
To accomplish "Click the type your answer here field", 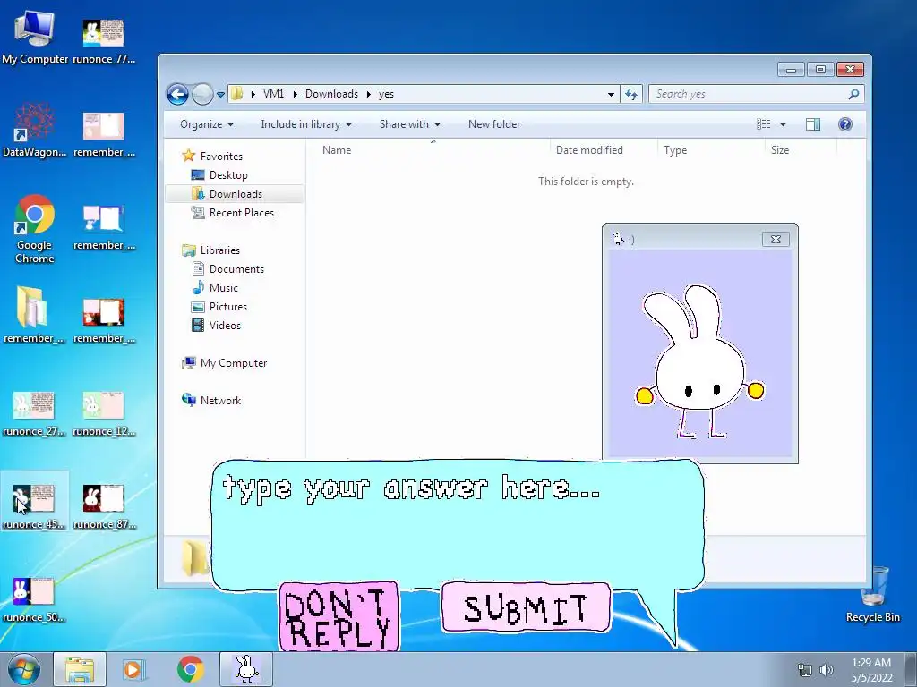I will (458, 524).
